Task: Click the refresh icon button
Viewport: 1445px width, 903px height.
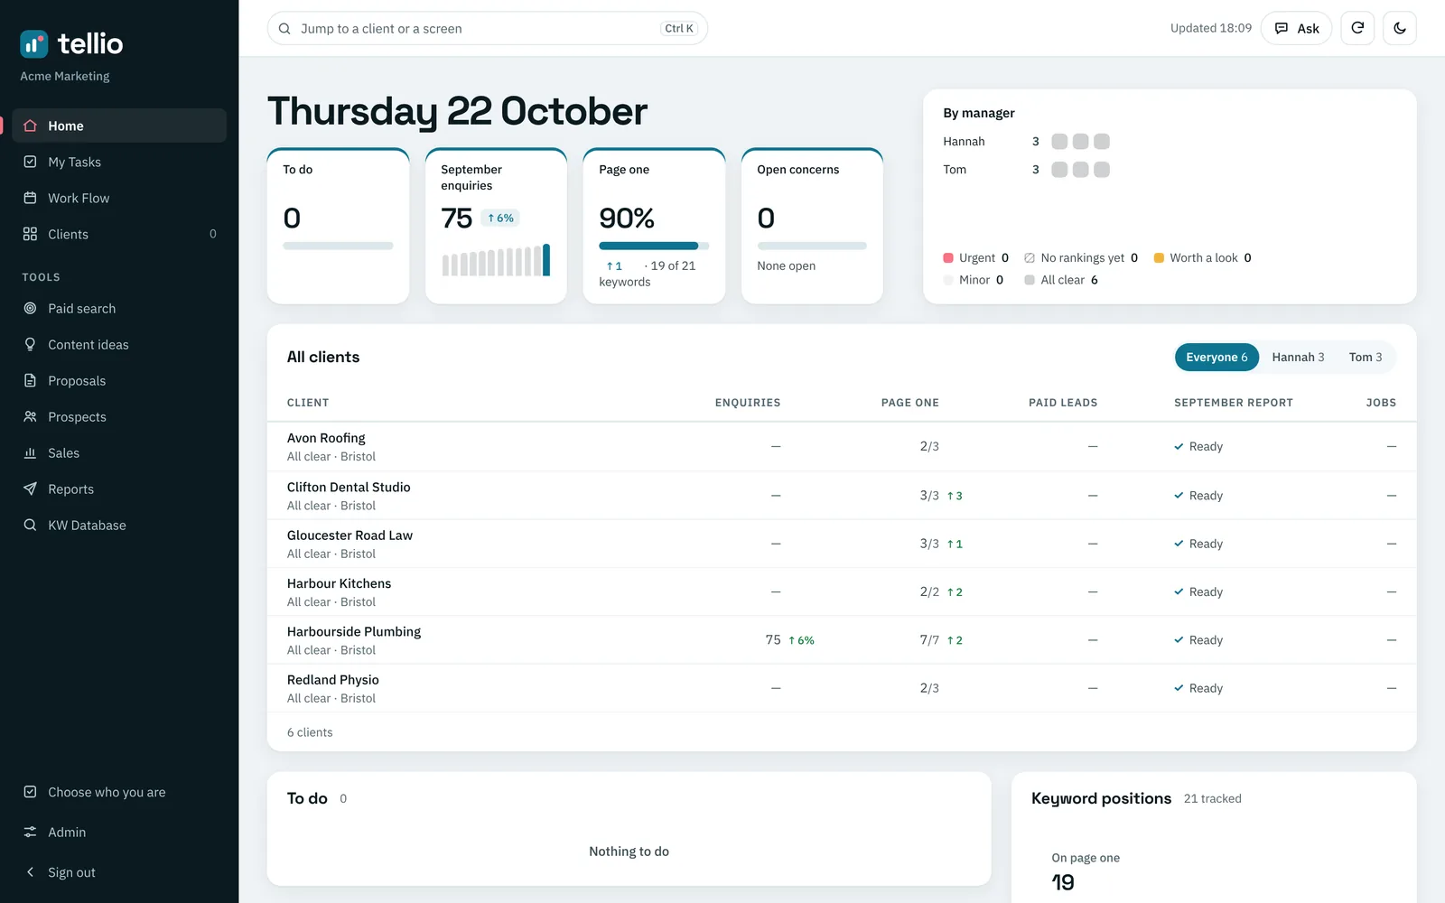Action: (x=1357, y=28)
